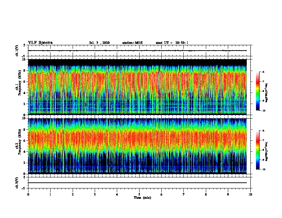Click the '10' label ending the time axis
Viewport: 282px width, 218px height.
pyautogui.click(x=250, y=194)
